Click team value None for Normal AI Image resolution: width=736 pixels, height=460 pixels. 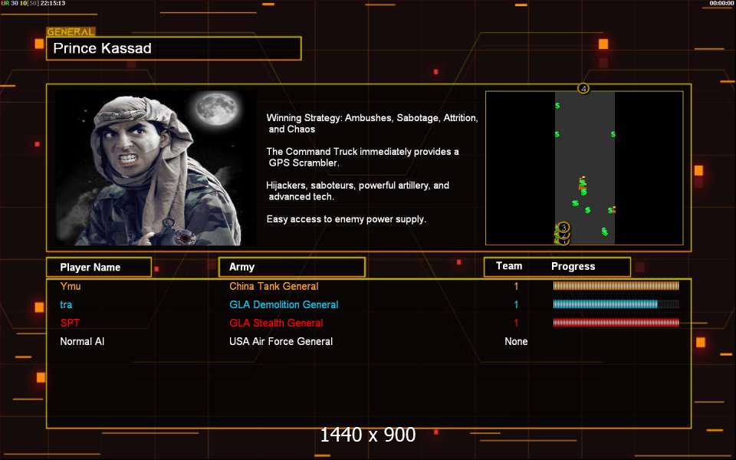[x=516, y=341]
